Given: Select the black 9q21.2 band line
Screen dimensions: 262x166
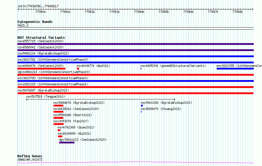Looking at the screenshot, I should (x=135, y=28).
